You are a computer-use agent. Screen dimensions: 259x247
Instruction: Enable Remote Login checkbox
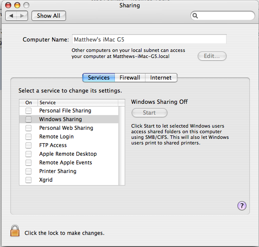[x=28, y=137]
